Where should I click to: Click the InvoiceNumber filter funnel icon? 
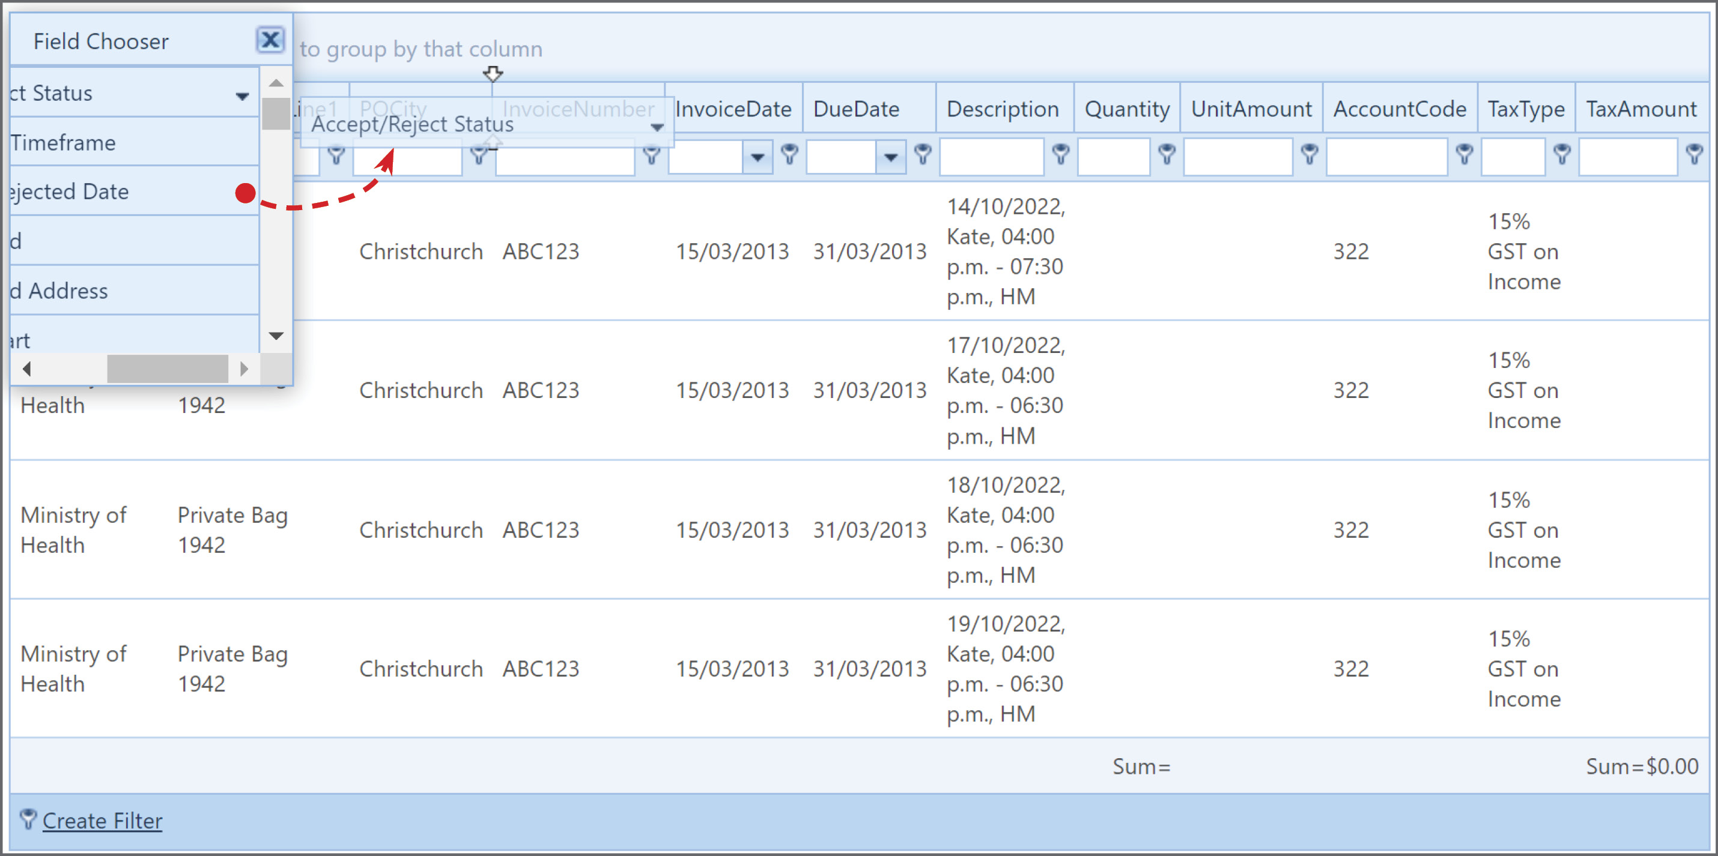point(652,156)
